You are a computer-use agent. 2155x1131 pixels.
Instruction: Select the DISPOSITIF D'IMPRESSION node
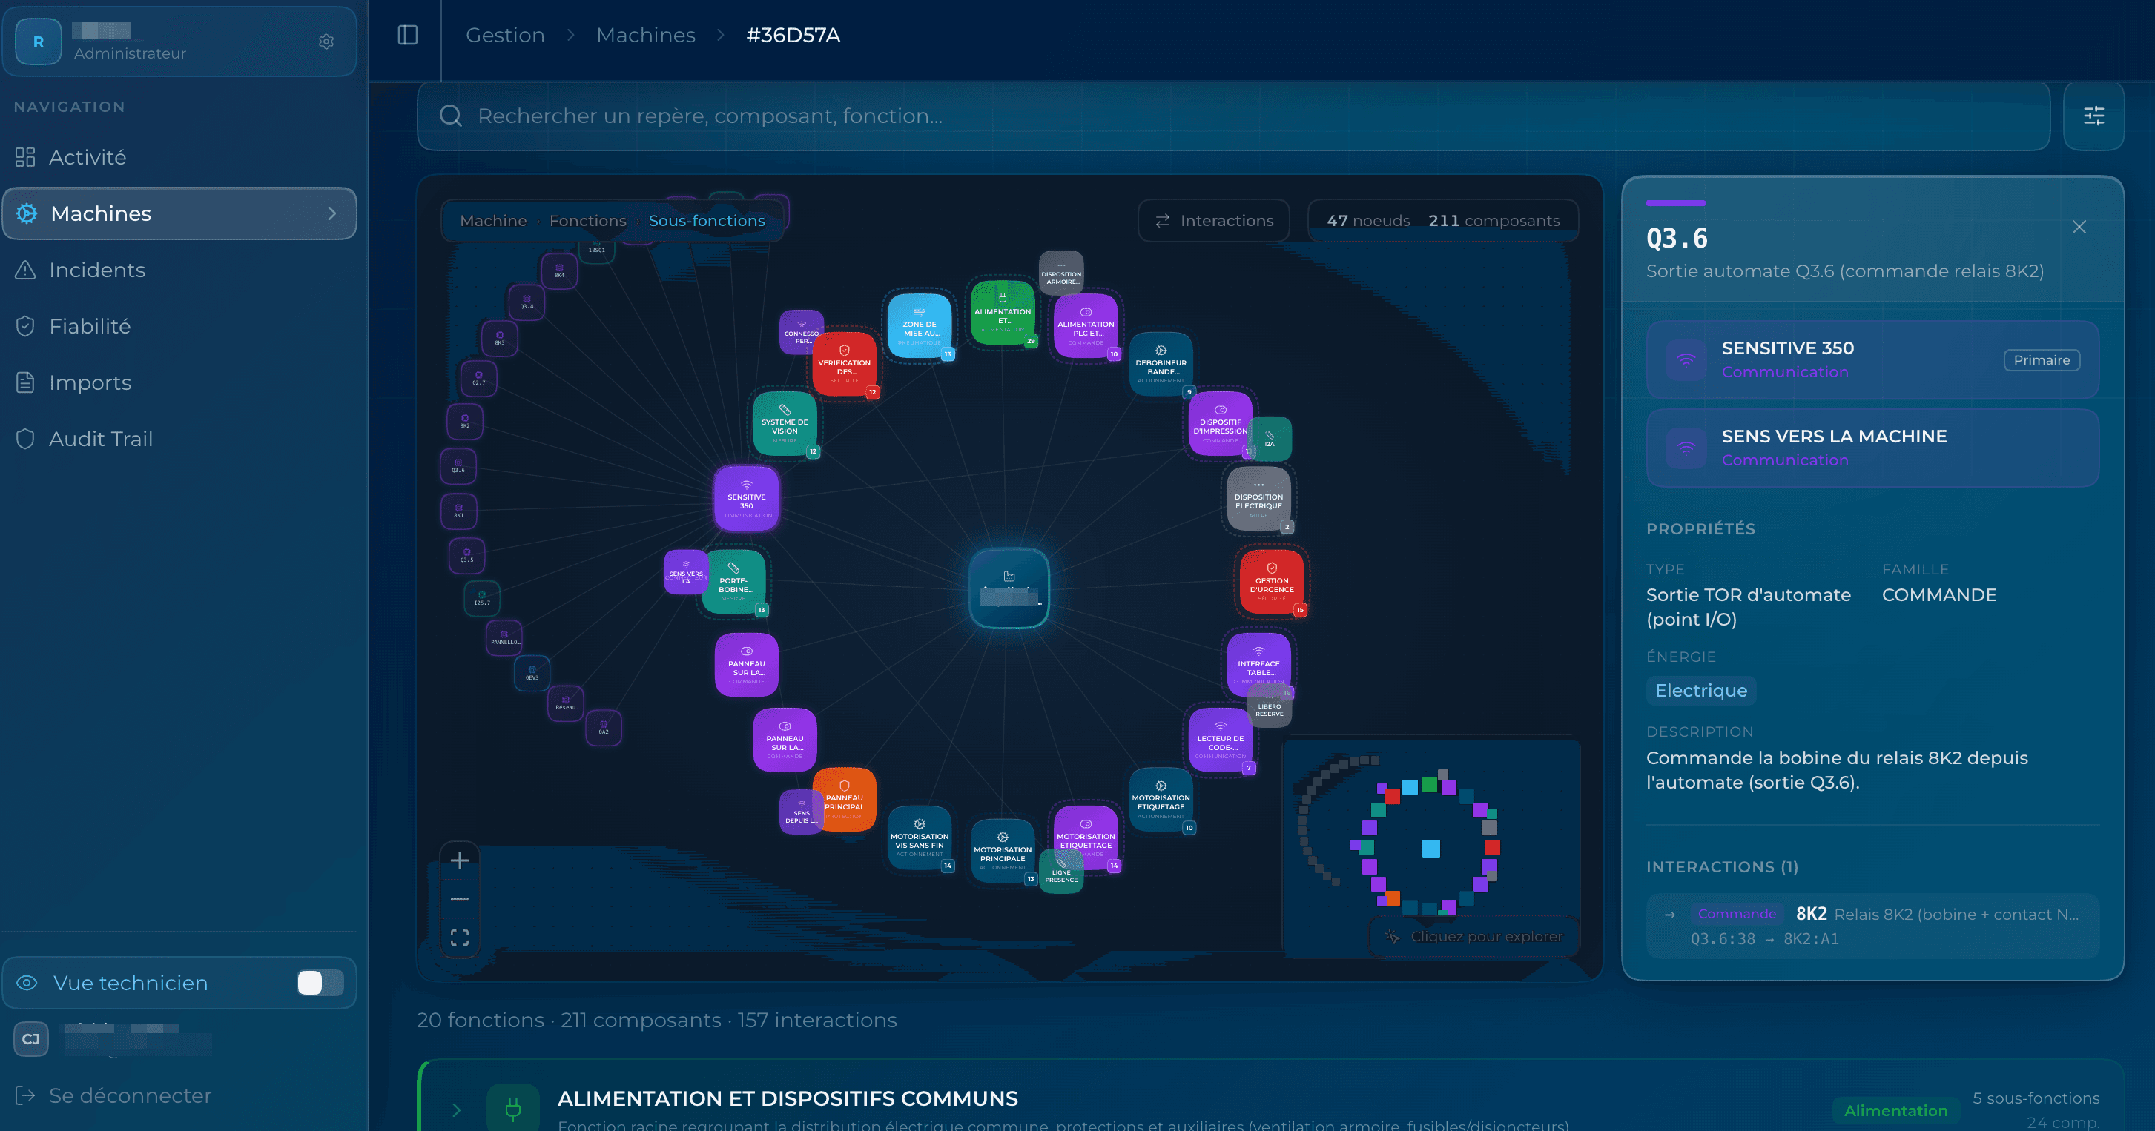coord(1221,424)
